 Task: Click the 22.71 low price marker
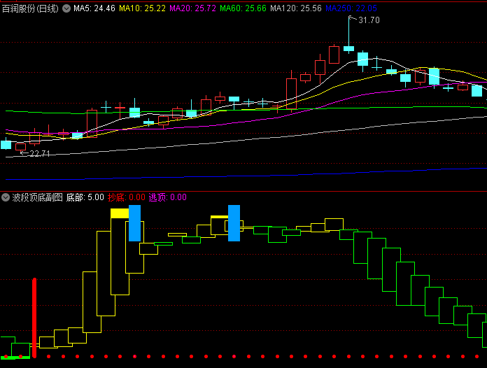[x=40, y=153]
